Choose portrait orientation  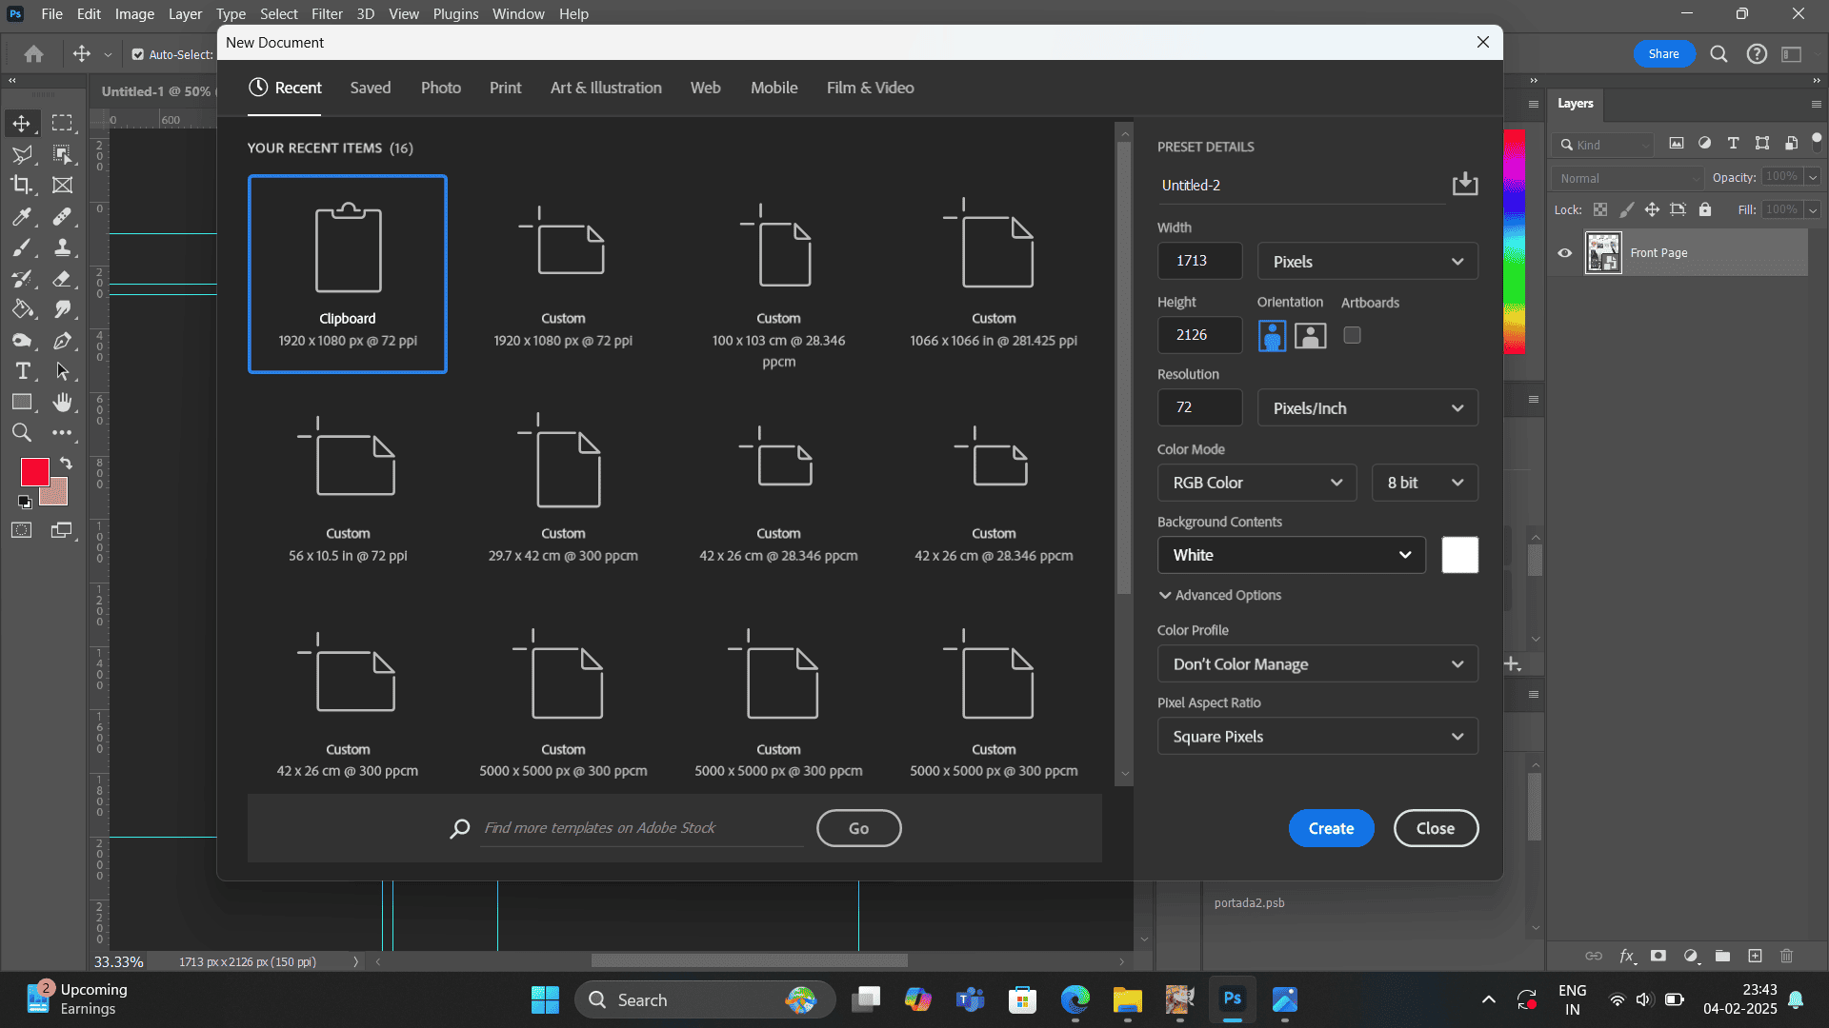click(x=1272, y=335)
